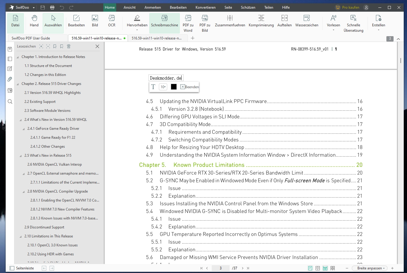Switch to SwifDoo PDF User Guide document tab

(37, 38)
